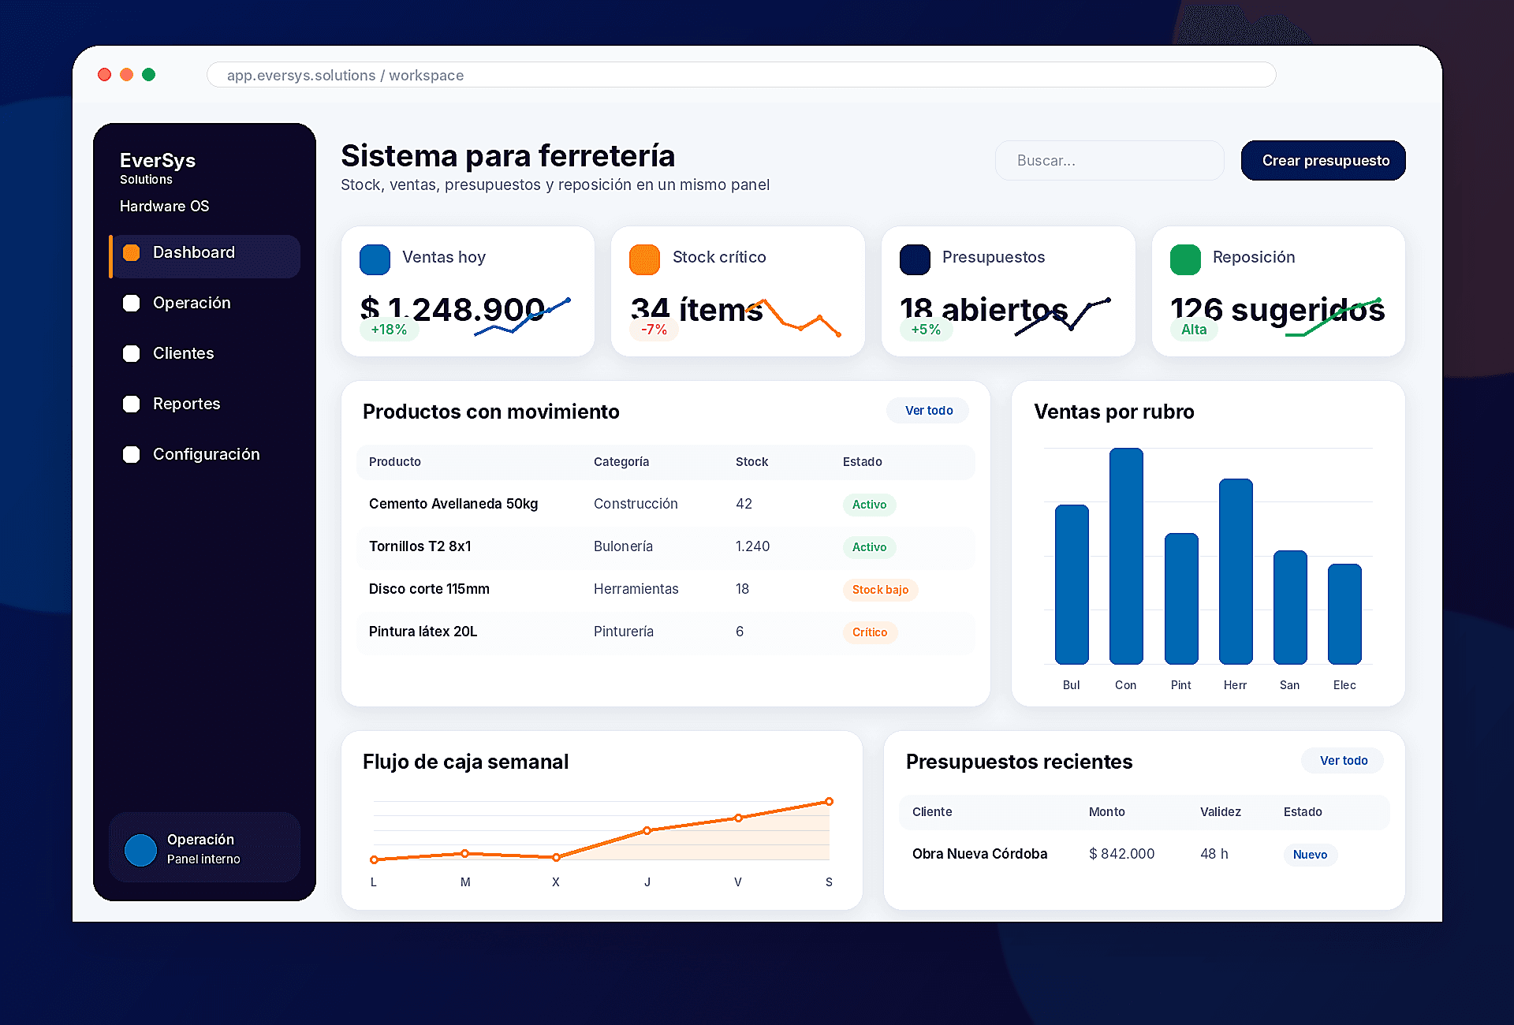The width and height of the screenshot is (1514, 1025).
Task: Click Ver todo in Presupuestos recientes
Action: 1343,760
